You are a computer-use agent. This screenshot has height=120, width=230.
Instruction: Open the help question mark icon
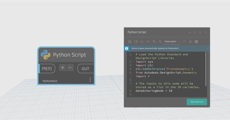point(196,42)
